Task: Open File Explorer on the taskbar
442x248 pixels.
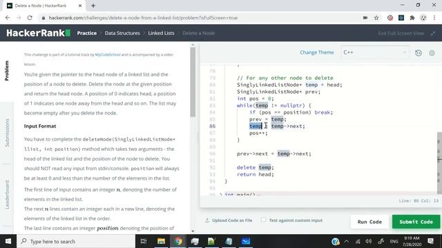Action: click(x=161, y=241)
